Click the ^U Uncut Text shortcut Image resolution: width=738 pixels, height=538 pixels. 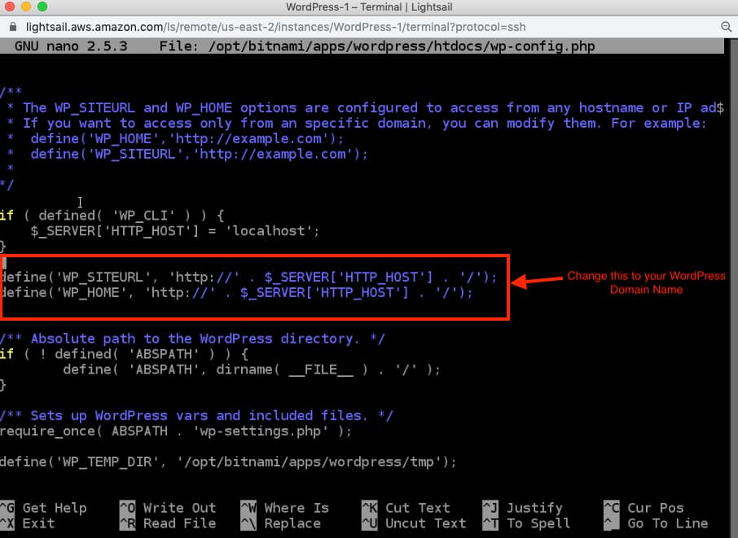click(414, 523)
